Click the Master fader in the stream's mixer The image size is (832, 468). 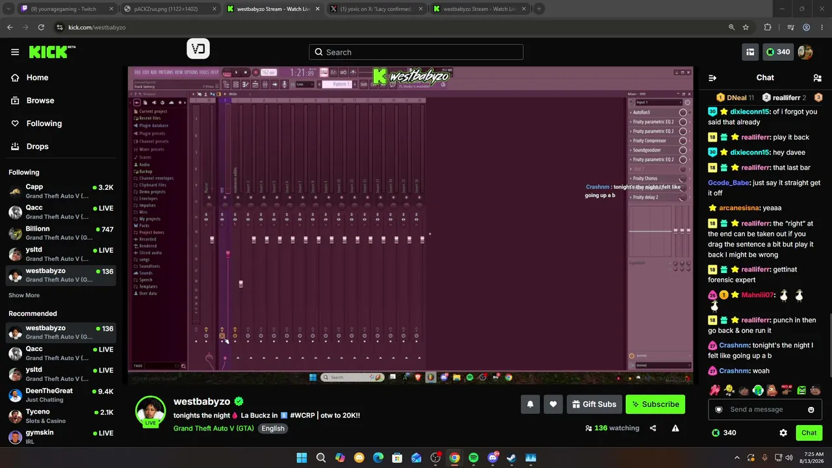[212, 240]
